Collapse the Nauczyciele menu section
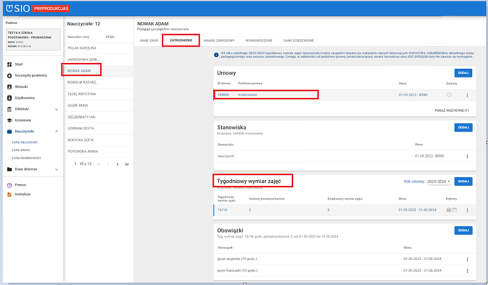This screenshot has width=488, height=285. tap(56, 131)
